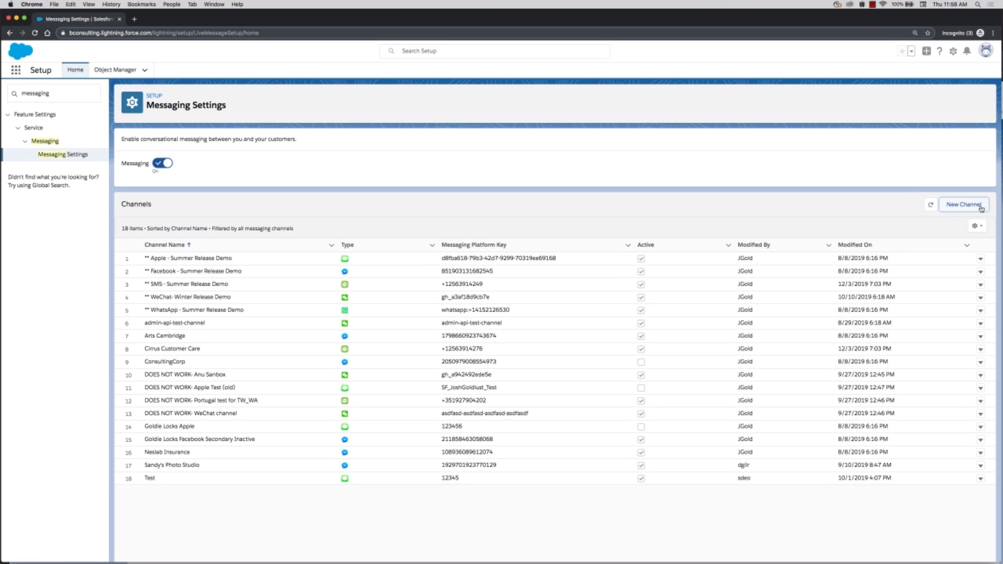Image resolution: width=1003 pixels, height=564 pixels.
Task: Refresh the Channels list
Action: [930, 205]
